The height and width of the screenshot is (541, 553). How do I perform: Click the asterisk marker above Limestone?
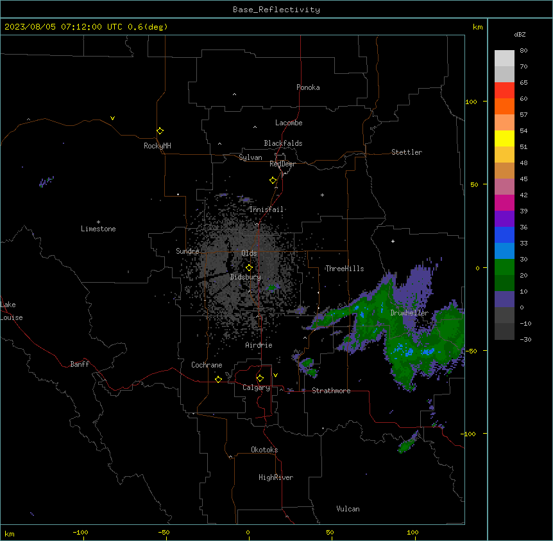(98, 222)
